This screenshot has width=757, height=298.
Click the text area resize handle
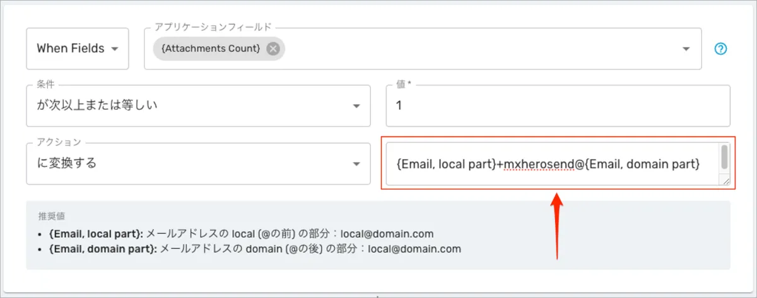[x=725, y=181]
